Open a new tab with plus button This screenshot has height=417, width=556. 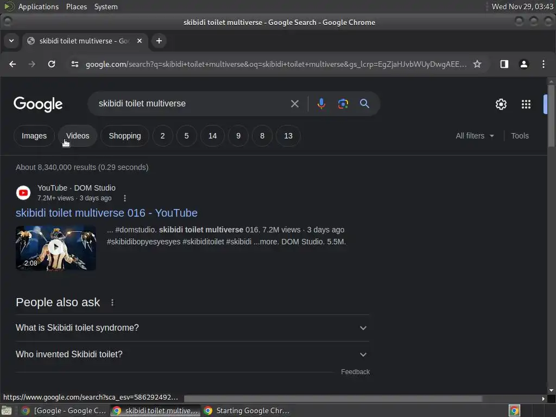159,41
